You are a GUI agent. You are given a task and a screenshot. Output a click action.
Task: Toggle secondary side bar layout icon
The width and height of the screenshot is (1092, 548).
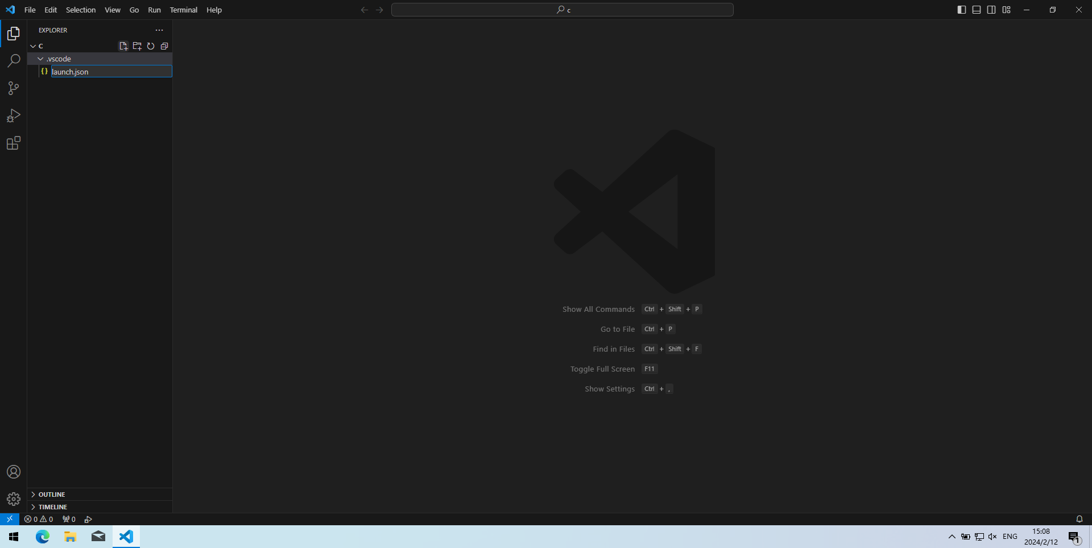pos(991,10)
